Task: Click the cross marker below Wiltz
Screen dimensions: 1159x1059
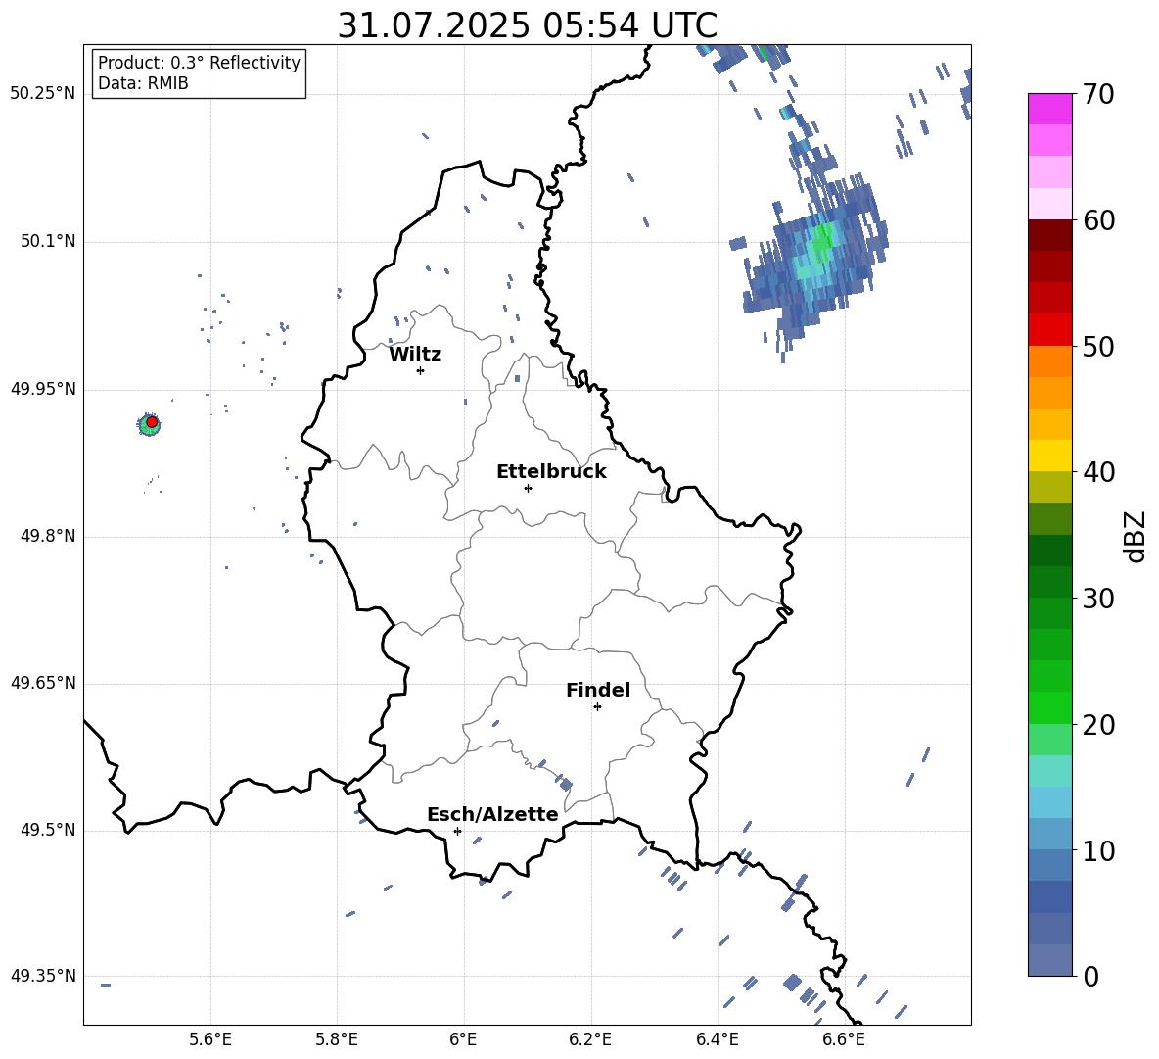Action: click(x=421, y=370)
